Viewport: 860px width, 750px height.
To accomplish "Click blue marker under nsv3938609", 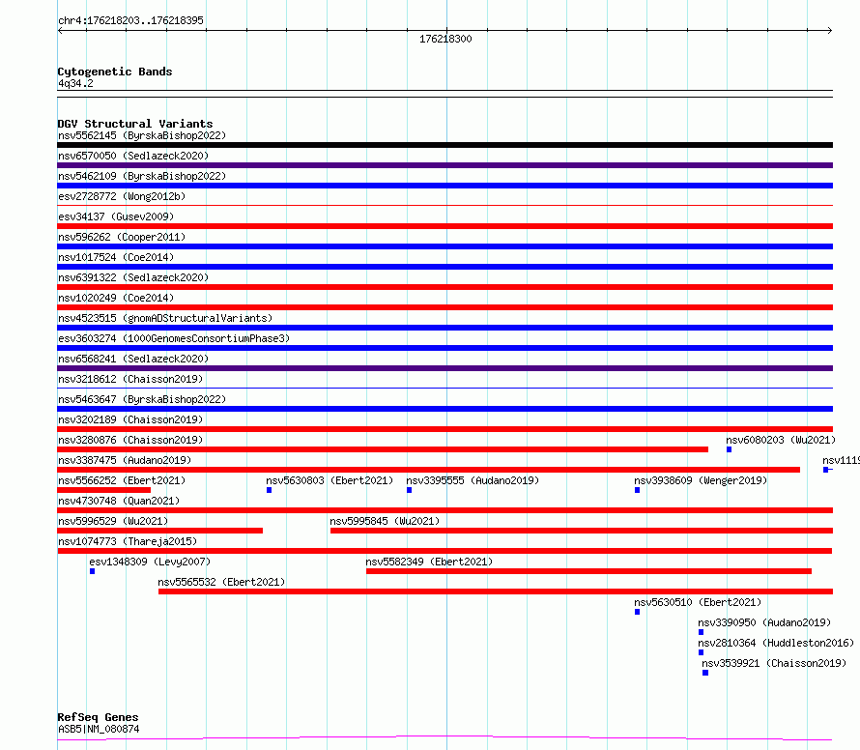I will pyautogui.click(x=638, y=490).
